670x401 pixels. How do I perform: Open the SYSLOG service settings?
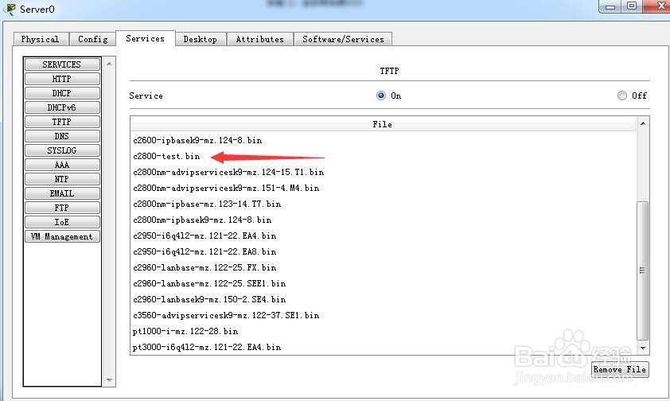click(x=62, y=150)
